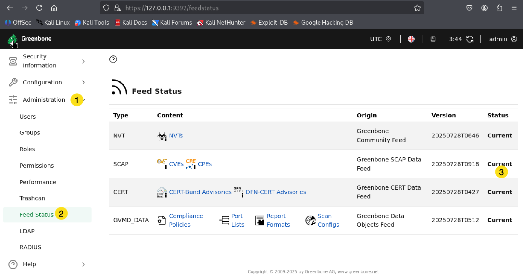
Task: Click the Configuration wrench icon
Action: point(13,82)
